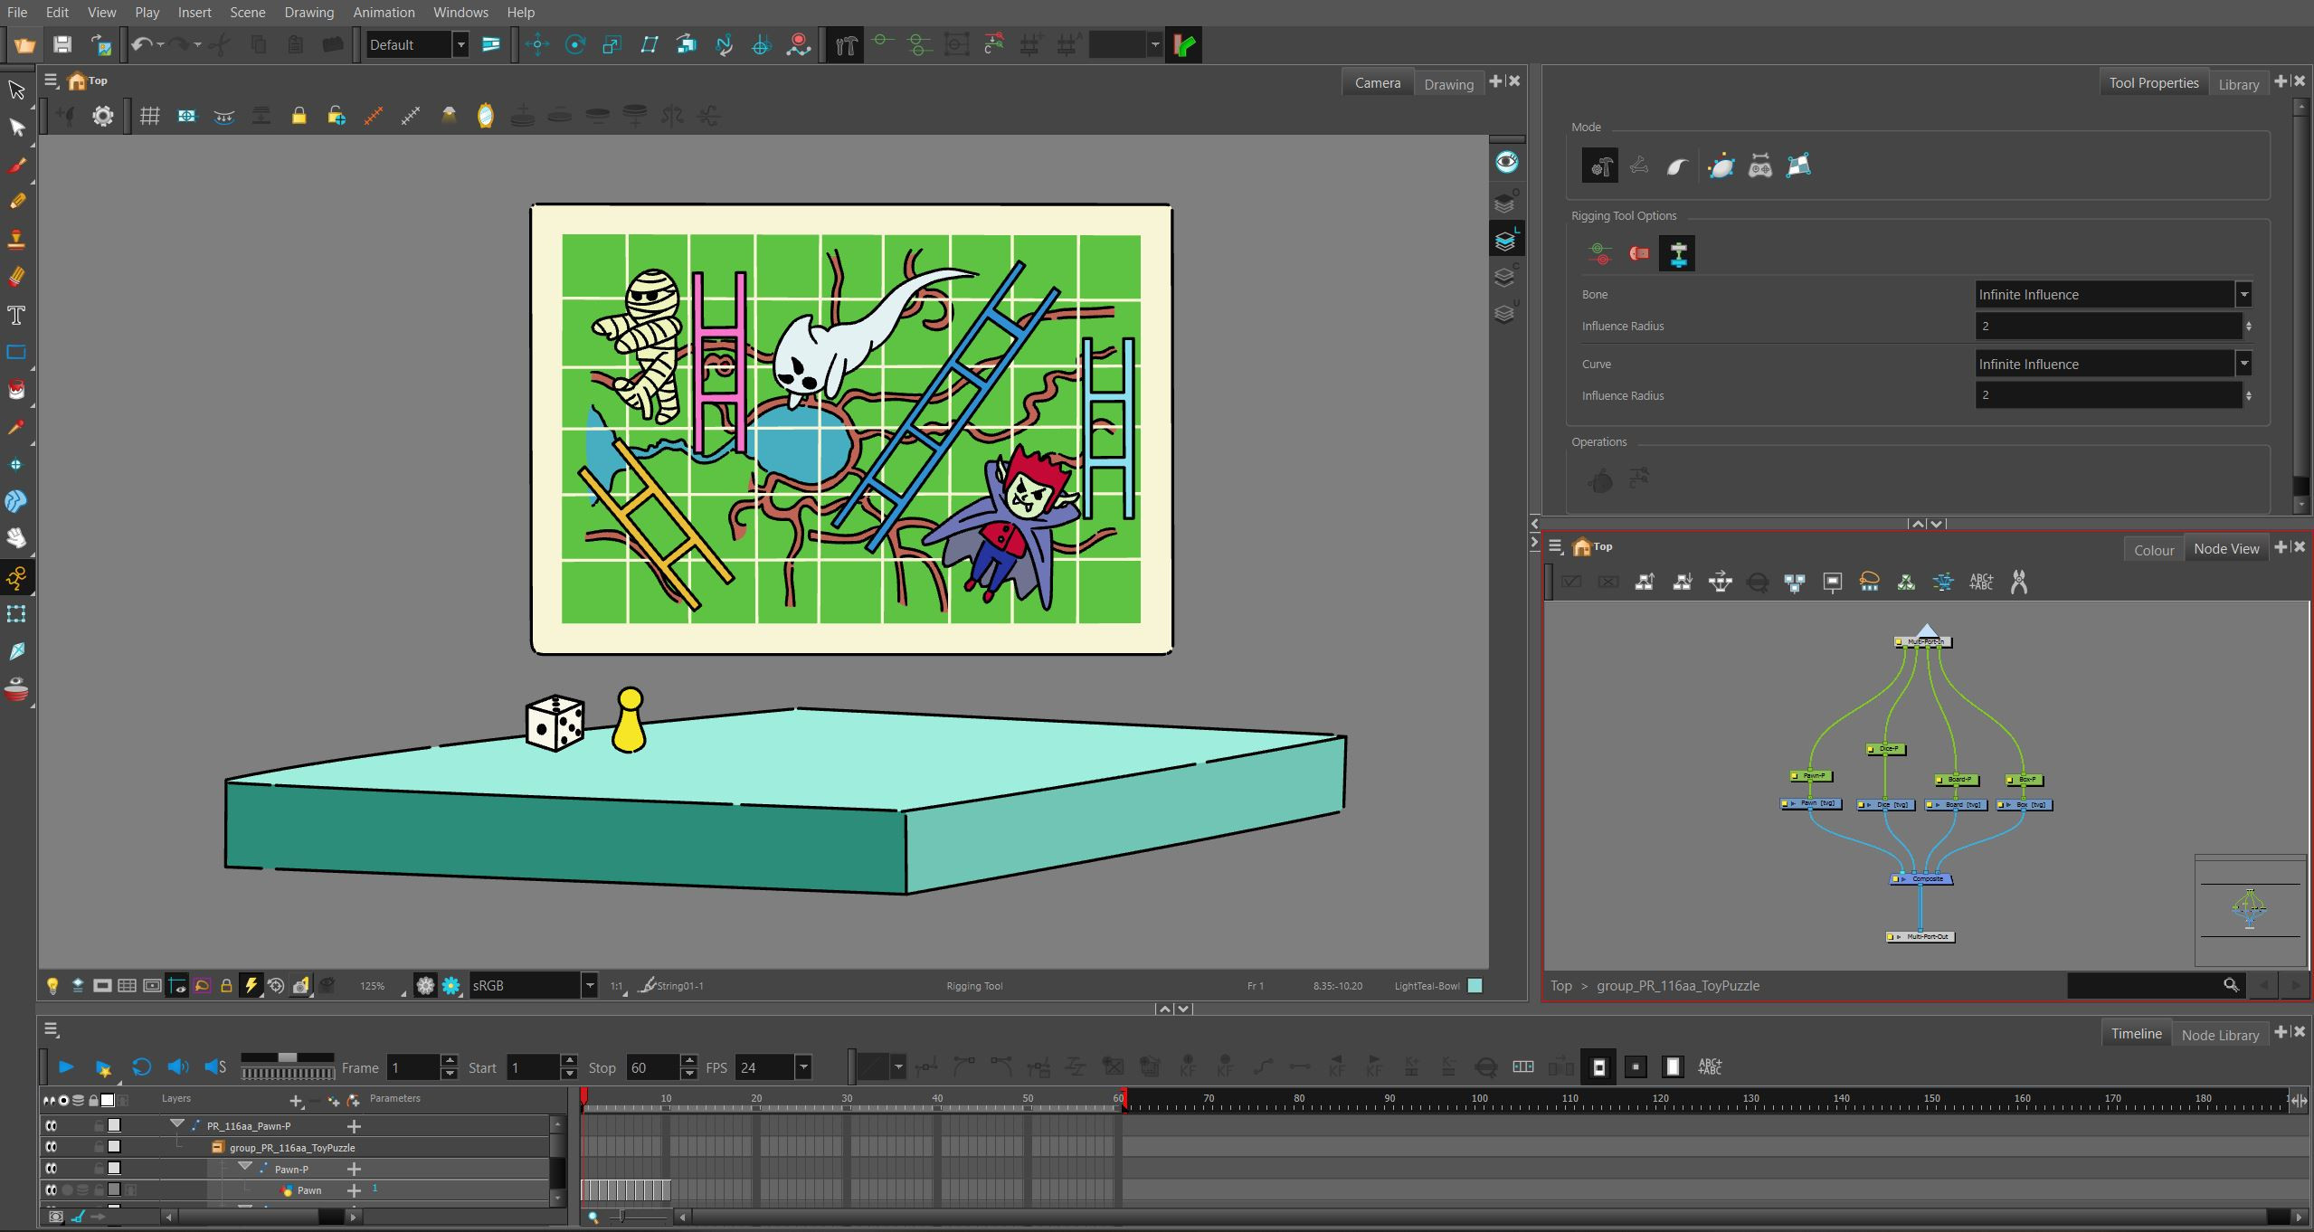Toggle visibility of the Pawn layer

click(x=52, y=1190)
